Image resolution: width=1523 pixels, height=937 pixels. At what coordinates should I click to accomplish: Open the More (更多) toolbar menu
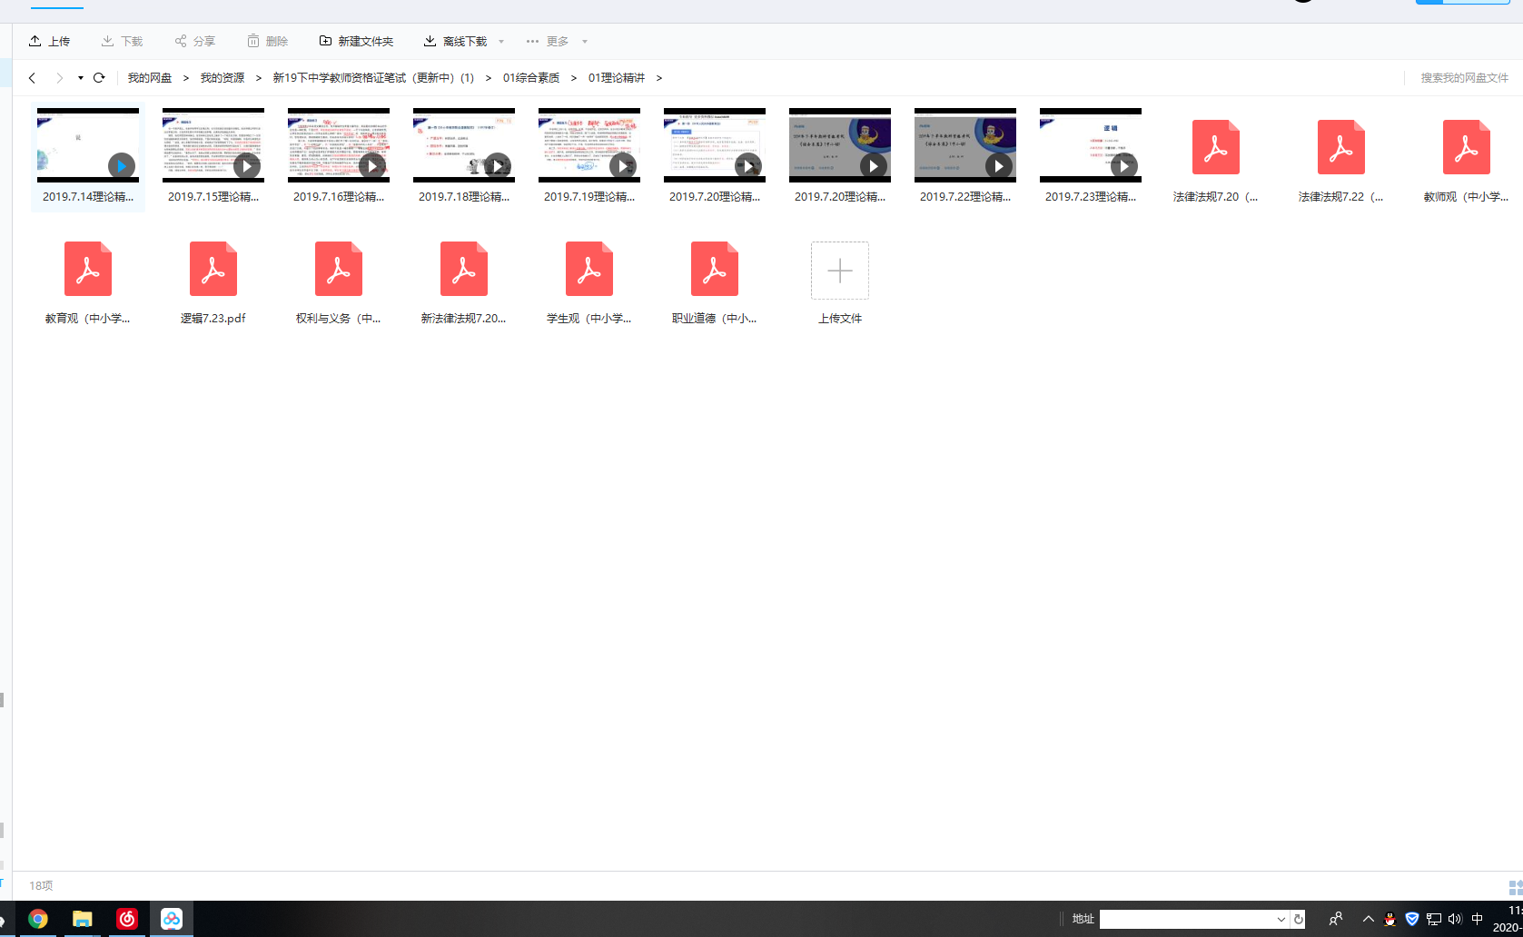pyautogui.click(x=548, y=41)
